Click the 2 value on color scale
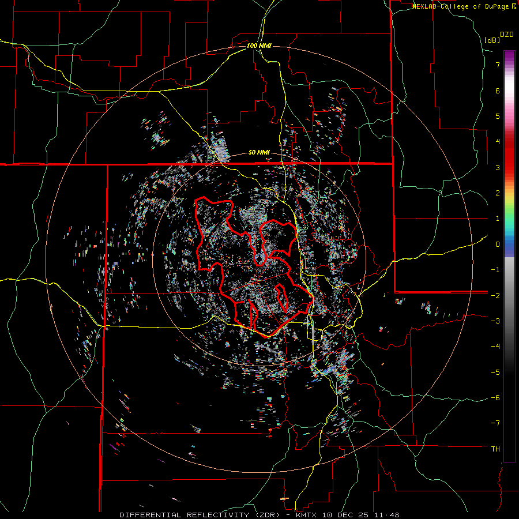This screenshot has width=519, height=519. [x=498, y=193]
